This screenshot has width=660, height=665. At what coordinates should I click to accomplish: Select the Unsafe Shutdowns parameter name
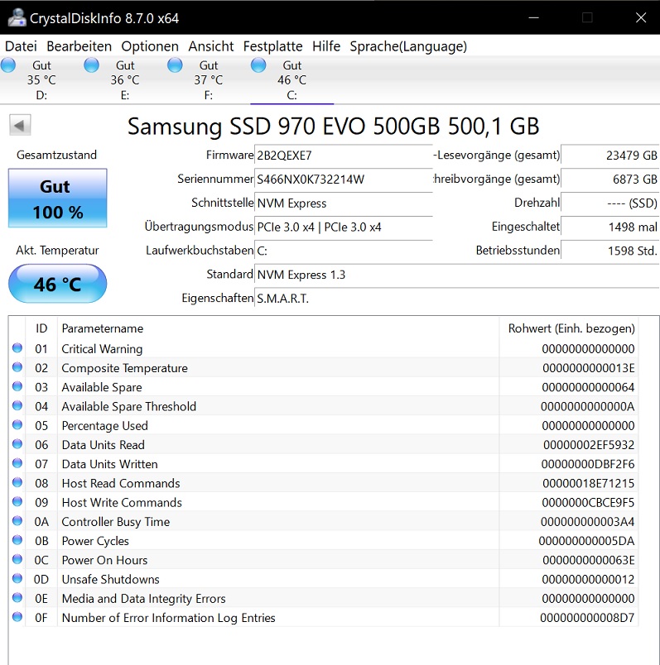[x=110, y=579]
